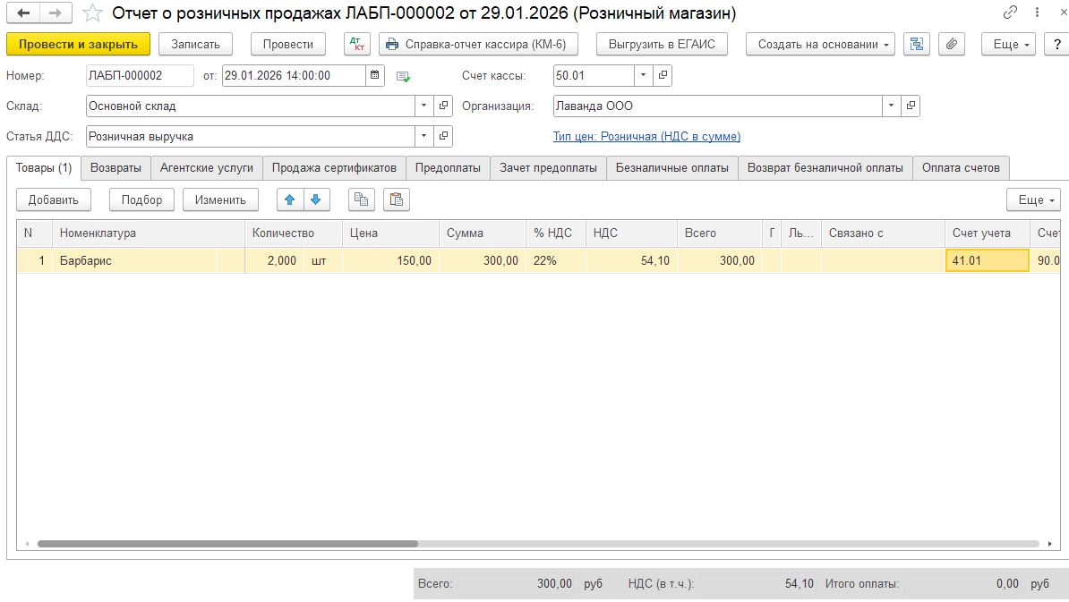Select НДС cell 54,10 in row

click(x=631, y=261)
